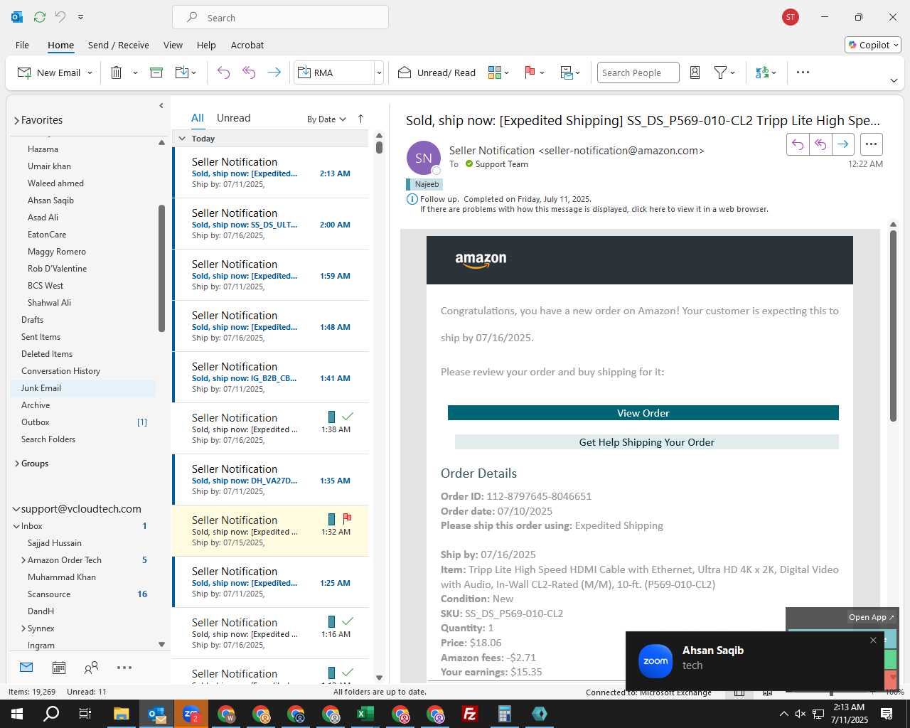Open the Acrobat ribbon tab

pyautogui.click(x=247, y=45)
